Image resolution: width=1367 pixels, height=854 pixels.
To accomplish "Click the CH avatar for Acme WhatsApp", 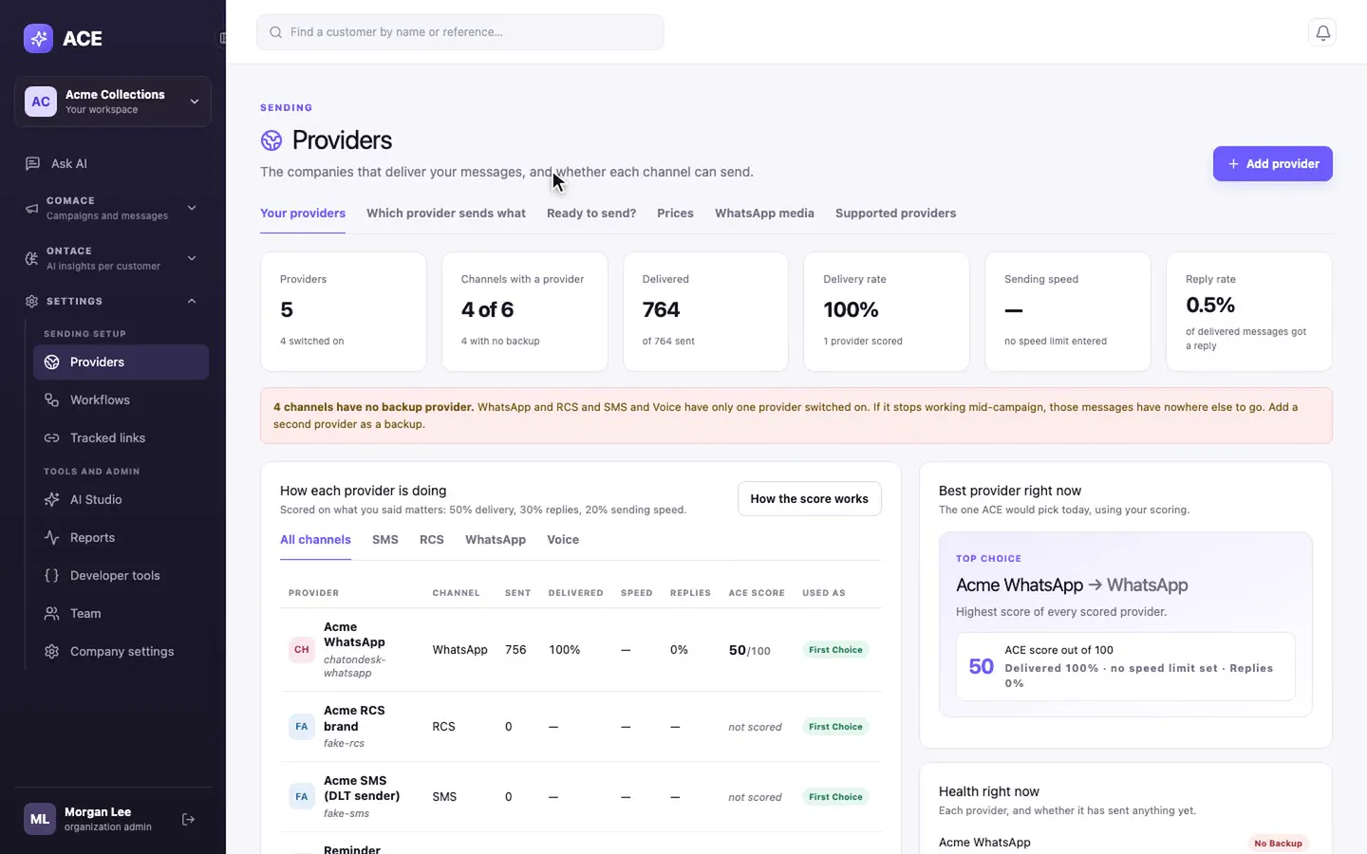I will (x=301, y=649).
